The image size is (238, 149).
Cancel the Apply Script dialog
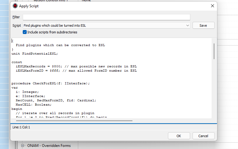tap(203, 136)
